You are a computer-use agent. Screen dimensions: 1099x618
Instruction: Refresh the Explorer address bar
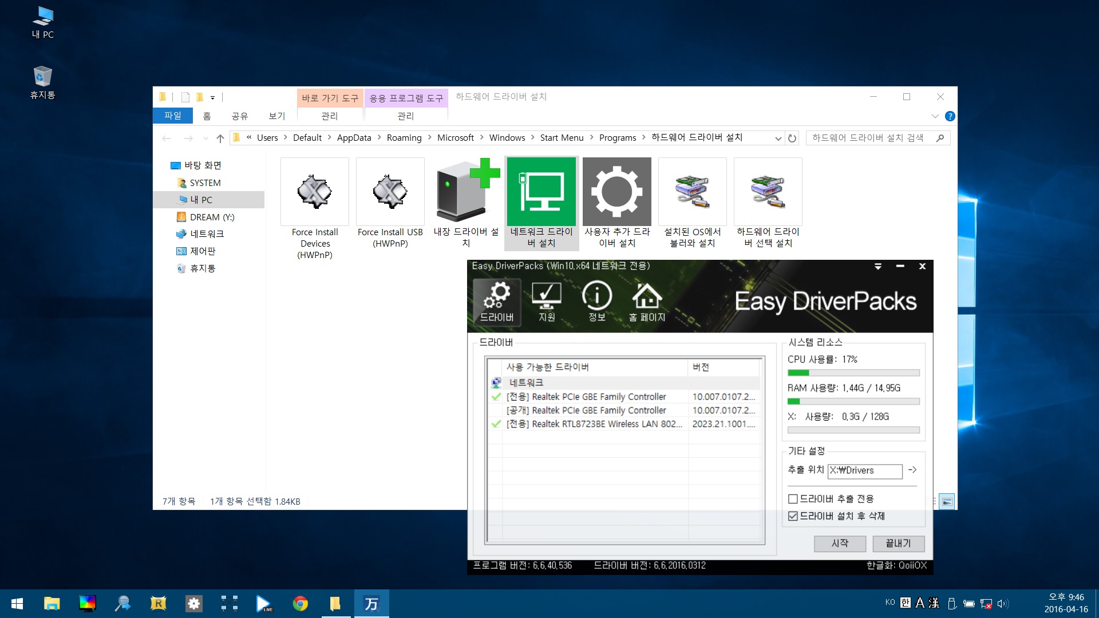pyautogui.click(x=792, y=138)
